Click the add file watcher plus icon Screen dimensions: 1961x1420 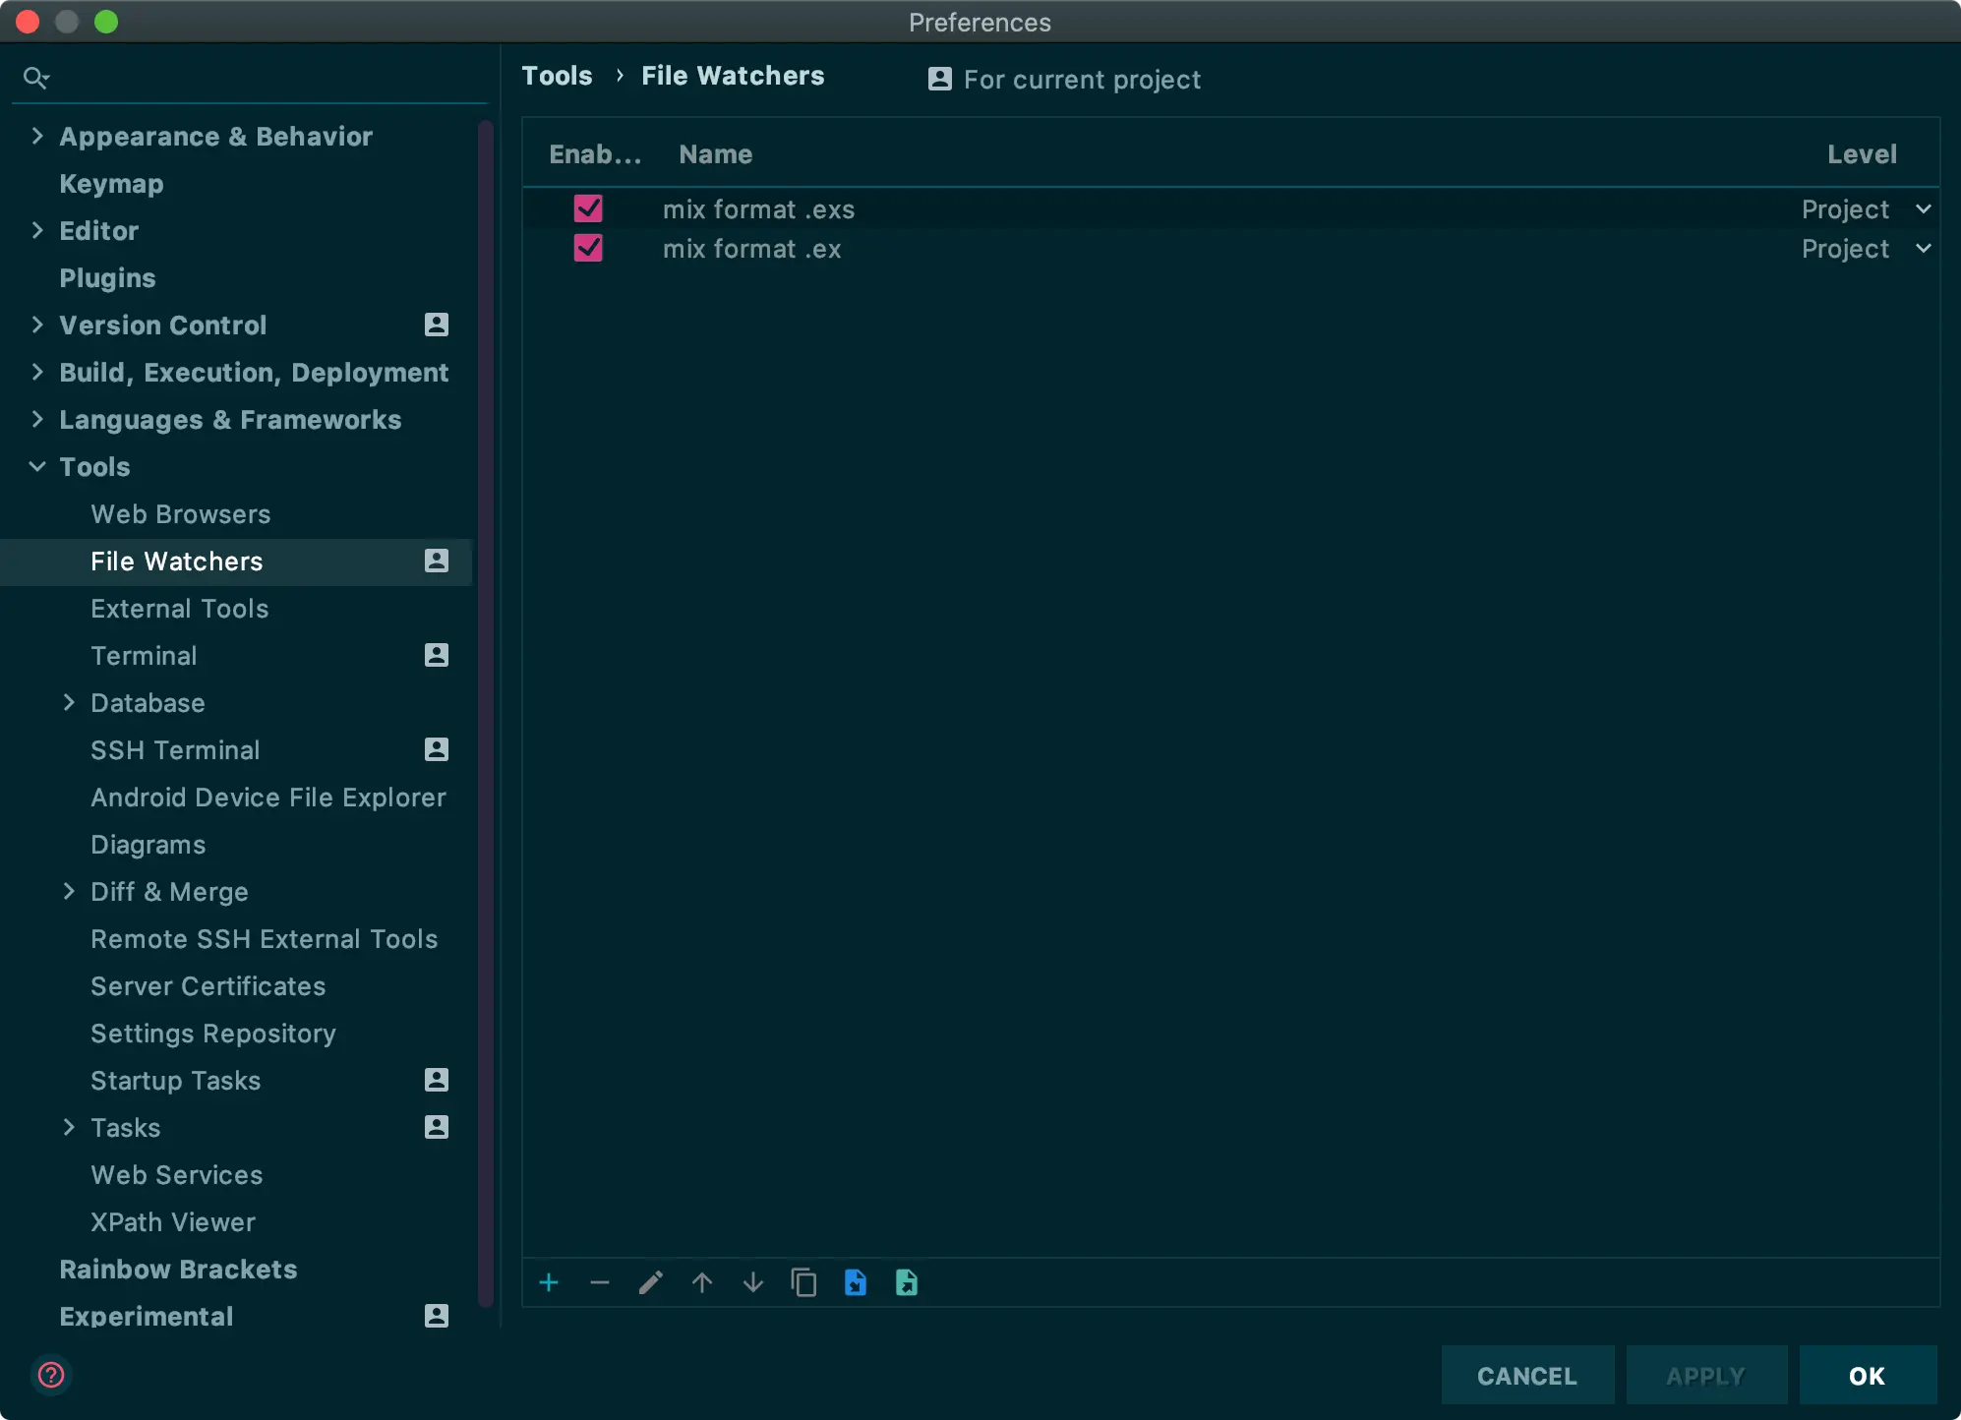[x=549, y=1282]
